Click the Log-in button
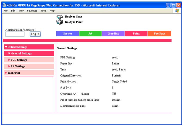This screenshot has width=183, height=126. pyautogui.click(x=35, y=34)
